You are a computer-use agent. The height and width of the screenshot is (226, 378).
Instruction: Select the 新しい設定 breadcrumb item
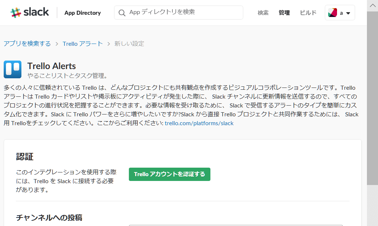[129, 44]
